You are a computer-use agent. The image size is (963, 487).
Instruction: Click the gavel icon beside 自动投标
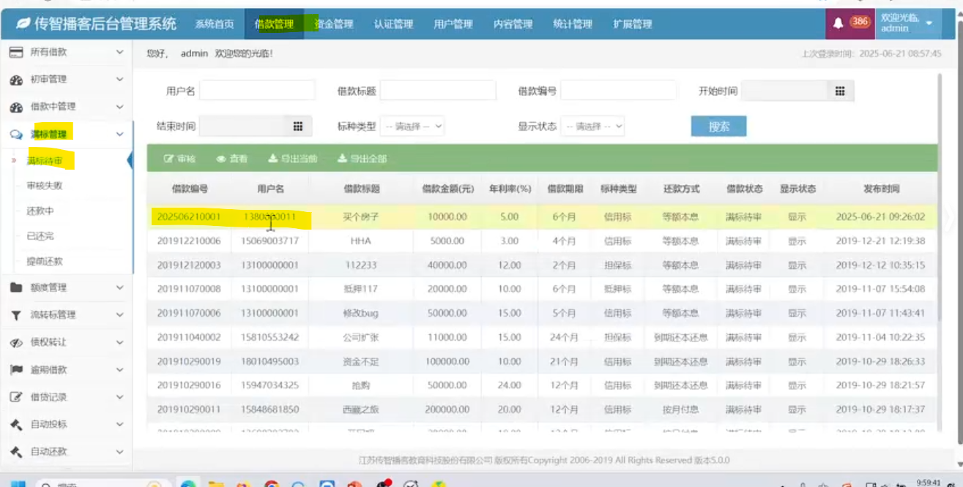pos(16,425)
